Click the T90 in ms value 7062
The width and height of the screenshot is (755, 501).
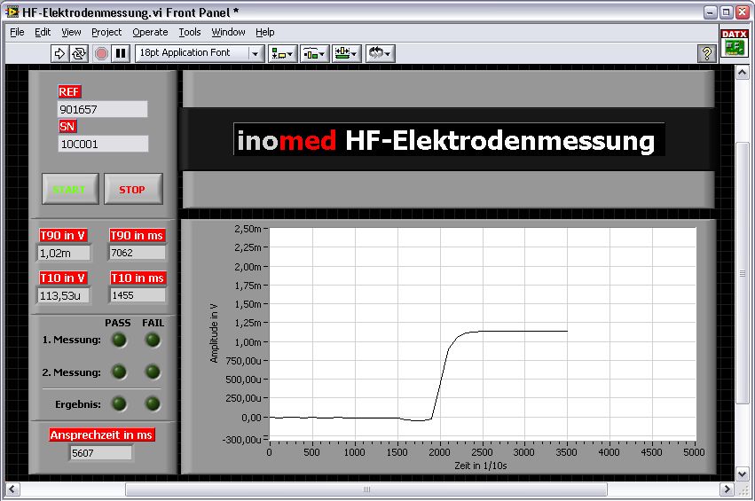tap(137, 253)
